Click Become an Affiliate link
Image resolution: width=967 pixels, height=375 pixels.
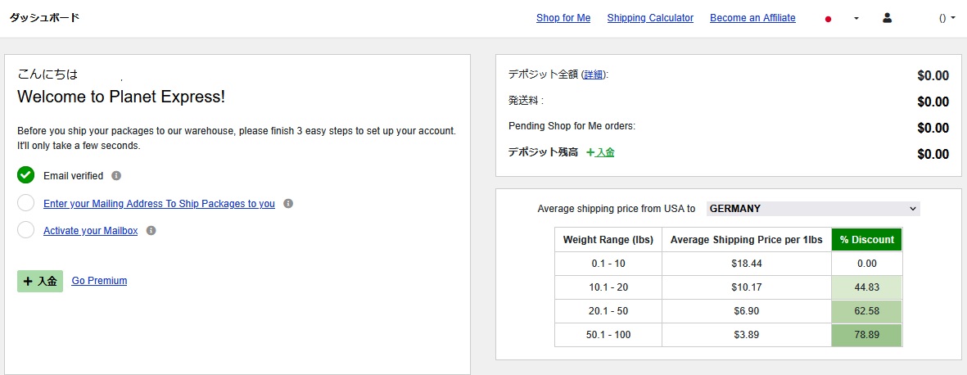coord(752,18)
